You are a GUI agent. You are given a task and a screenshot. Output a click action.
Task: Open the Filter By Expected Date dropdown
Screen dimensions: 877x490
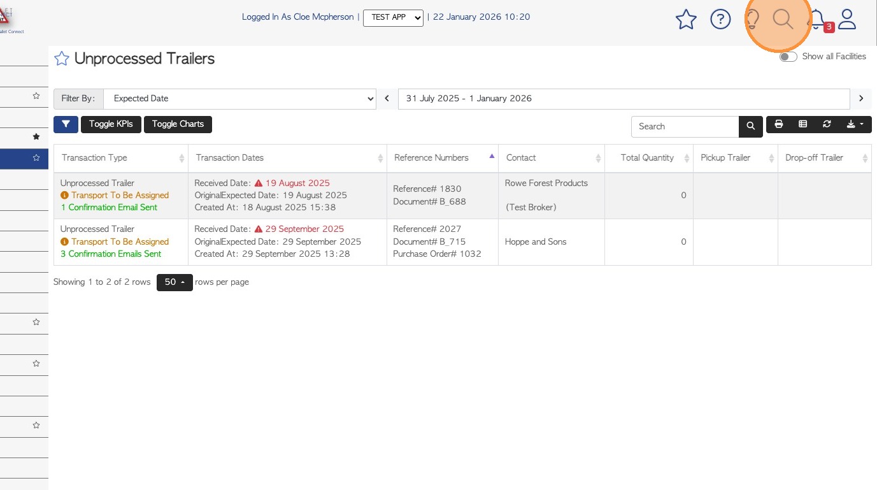coord(239,99)
